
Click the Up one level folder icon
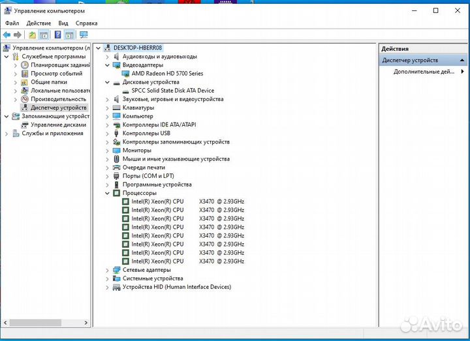(33, 35)
